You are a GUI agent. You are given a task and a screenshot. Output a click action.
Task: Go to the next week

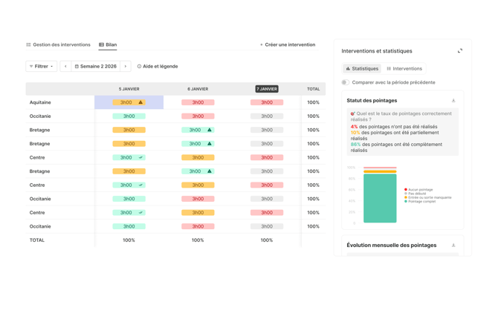pos(126,67)
